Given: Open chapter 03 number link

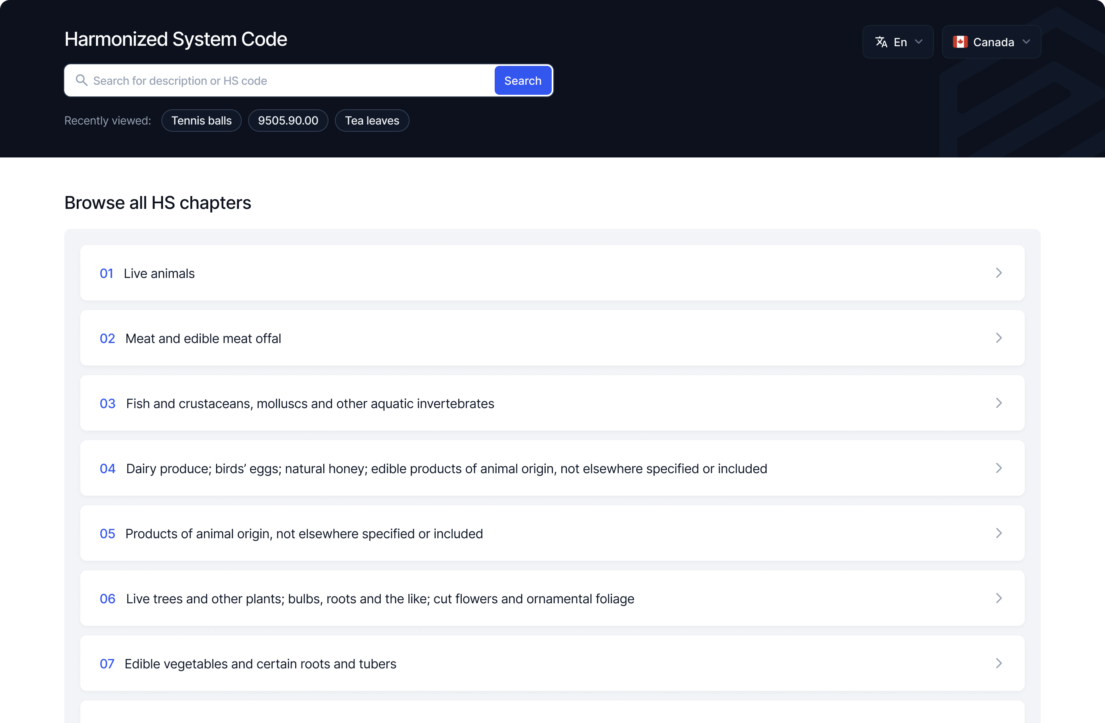Looking at the screenshot, I should pyautogui.click(x=107, y=403).
